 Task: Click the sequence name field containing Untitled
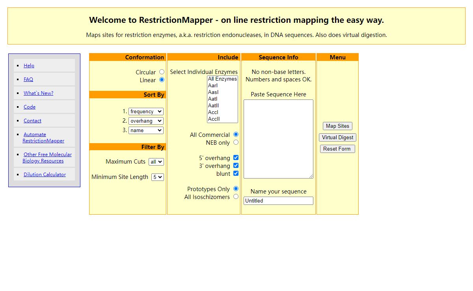278,201
